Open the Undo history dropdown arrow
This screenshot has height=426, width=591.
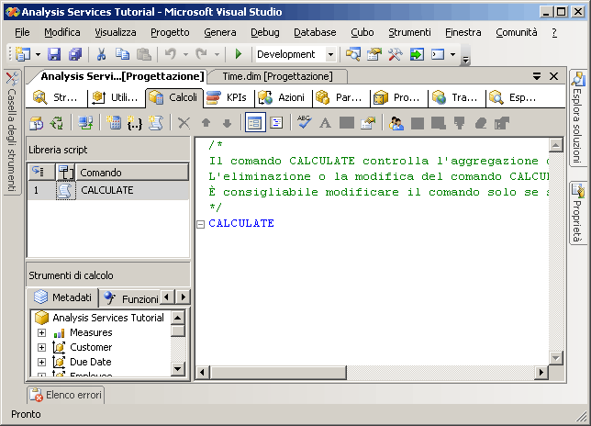click(x=185, y=54)
